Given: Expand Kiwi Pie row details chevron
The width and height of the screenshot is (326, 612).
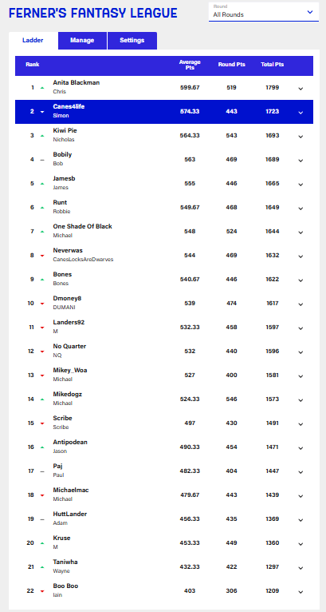Looking at the screenshot, I should 300,136.
